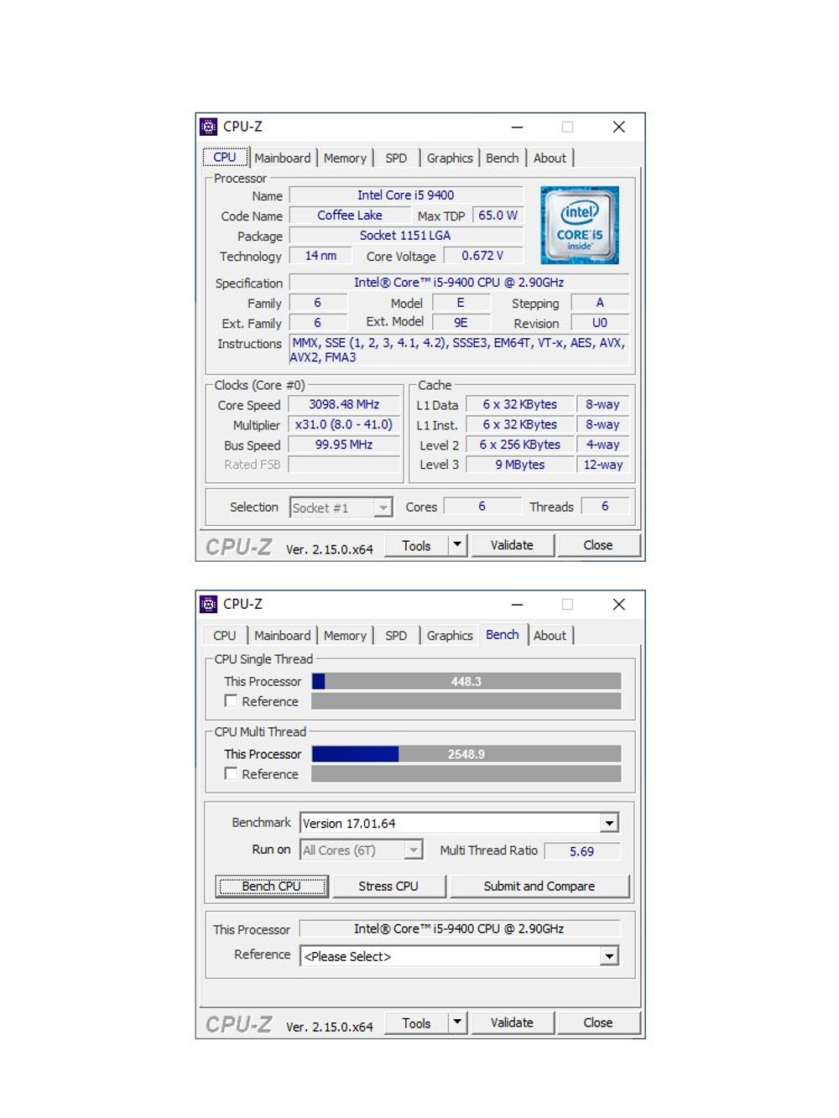The image size is (839, 1118).
Task: Minimize the lower CPU-Z Bench window
Action: click(518, 604)
